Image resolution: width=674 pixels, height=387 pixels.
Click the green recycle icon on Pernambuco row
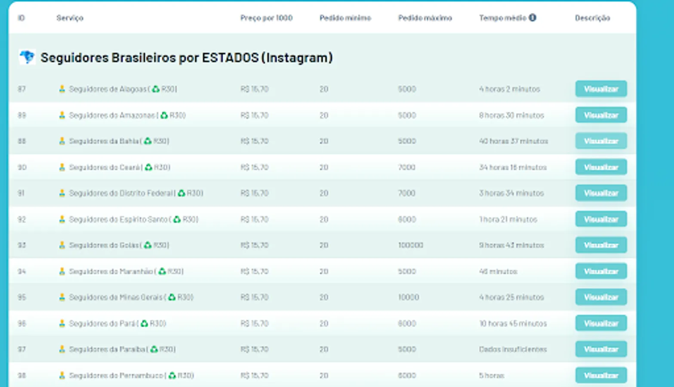172,375
